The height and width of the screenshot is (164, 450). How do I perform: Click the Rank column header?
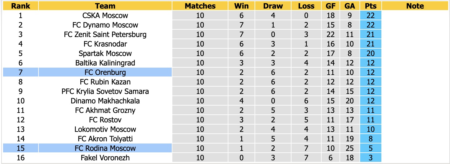click(21, 6)
